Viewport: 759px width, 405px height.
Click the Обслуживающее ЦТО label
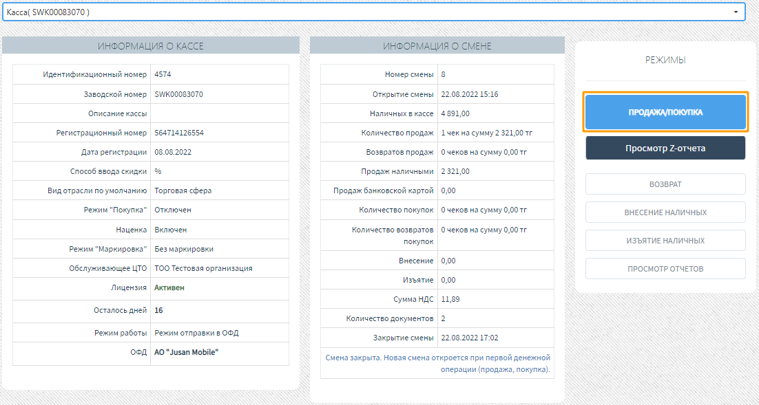[108, 268]
